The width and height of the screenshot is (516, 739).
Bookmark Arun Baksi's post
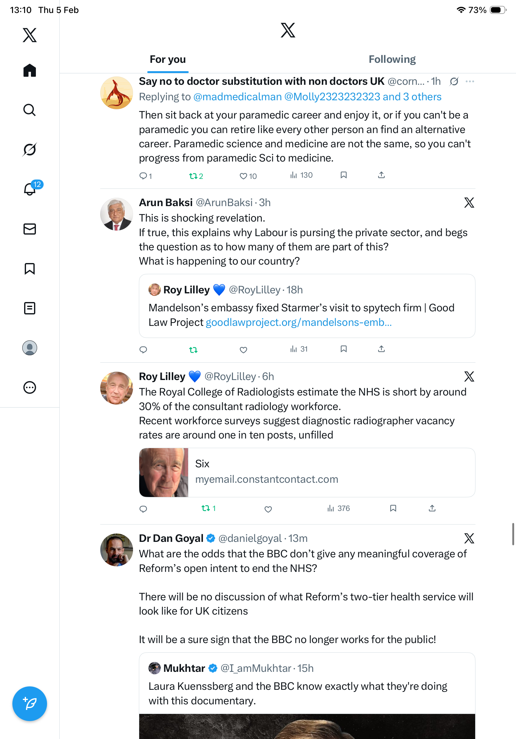pyautogui.click(x=344, y=349)
